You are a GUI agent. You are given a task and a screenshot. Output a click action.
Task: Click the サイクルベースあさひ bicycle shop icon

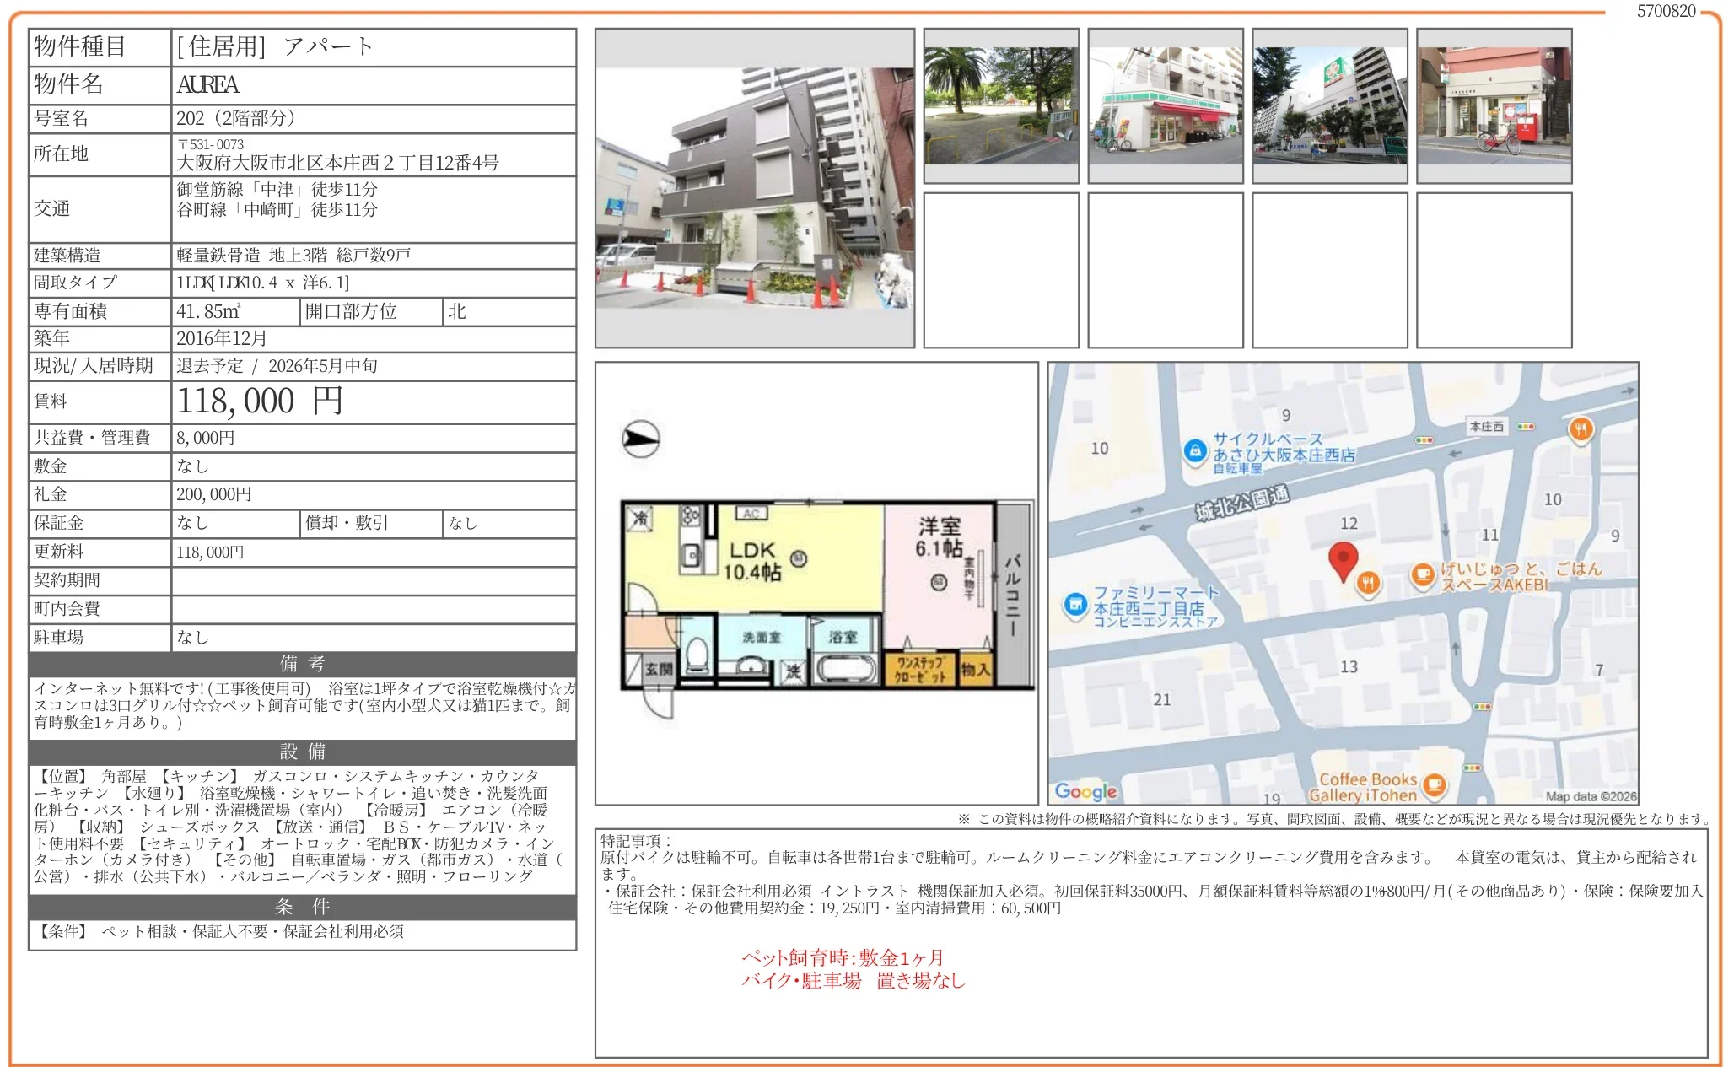pyautogui.click(x=1197, y=450)
